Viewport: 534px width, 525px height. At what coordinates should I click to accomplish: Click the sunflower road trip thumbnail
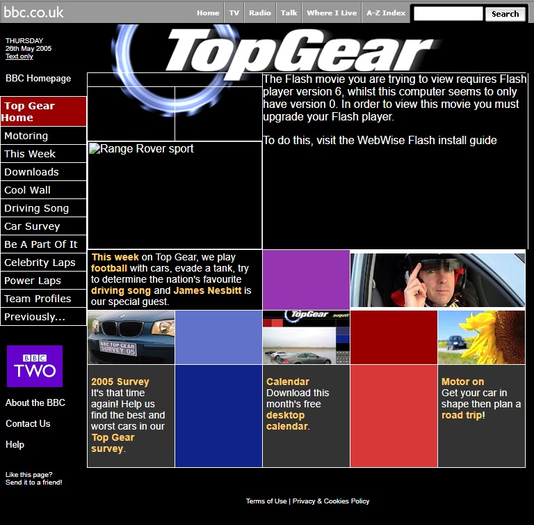(481, 337)
